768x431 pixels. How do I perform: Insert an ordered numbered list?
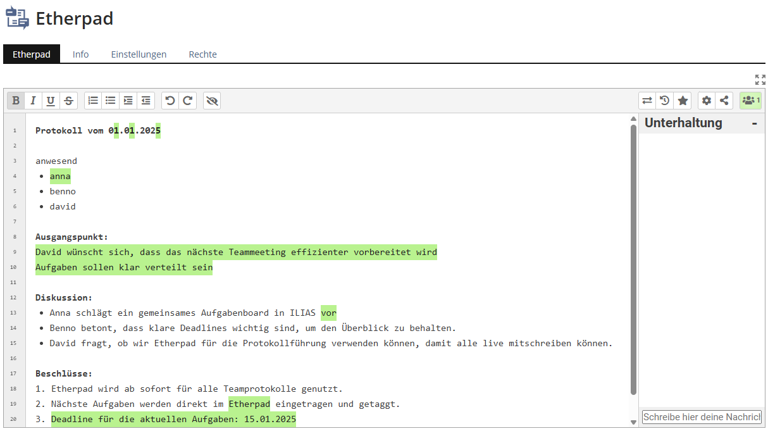click(93, 101)
